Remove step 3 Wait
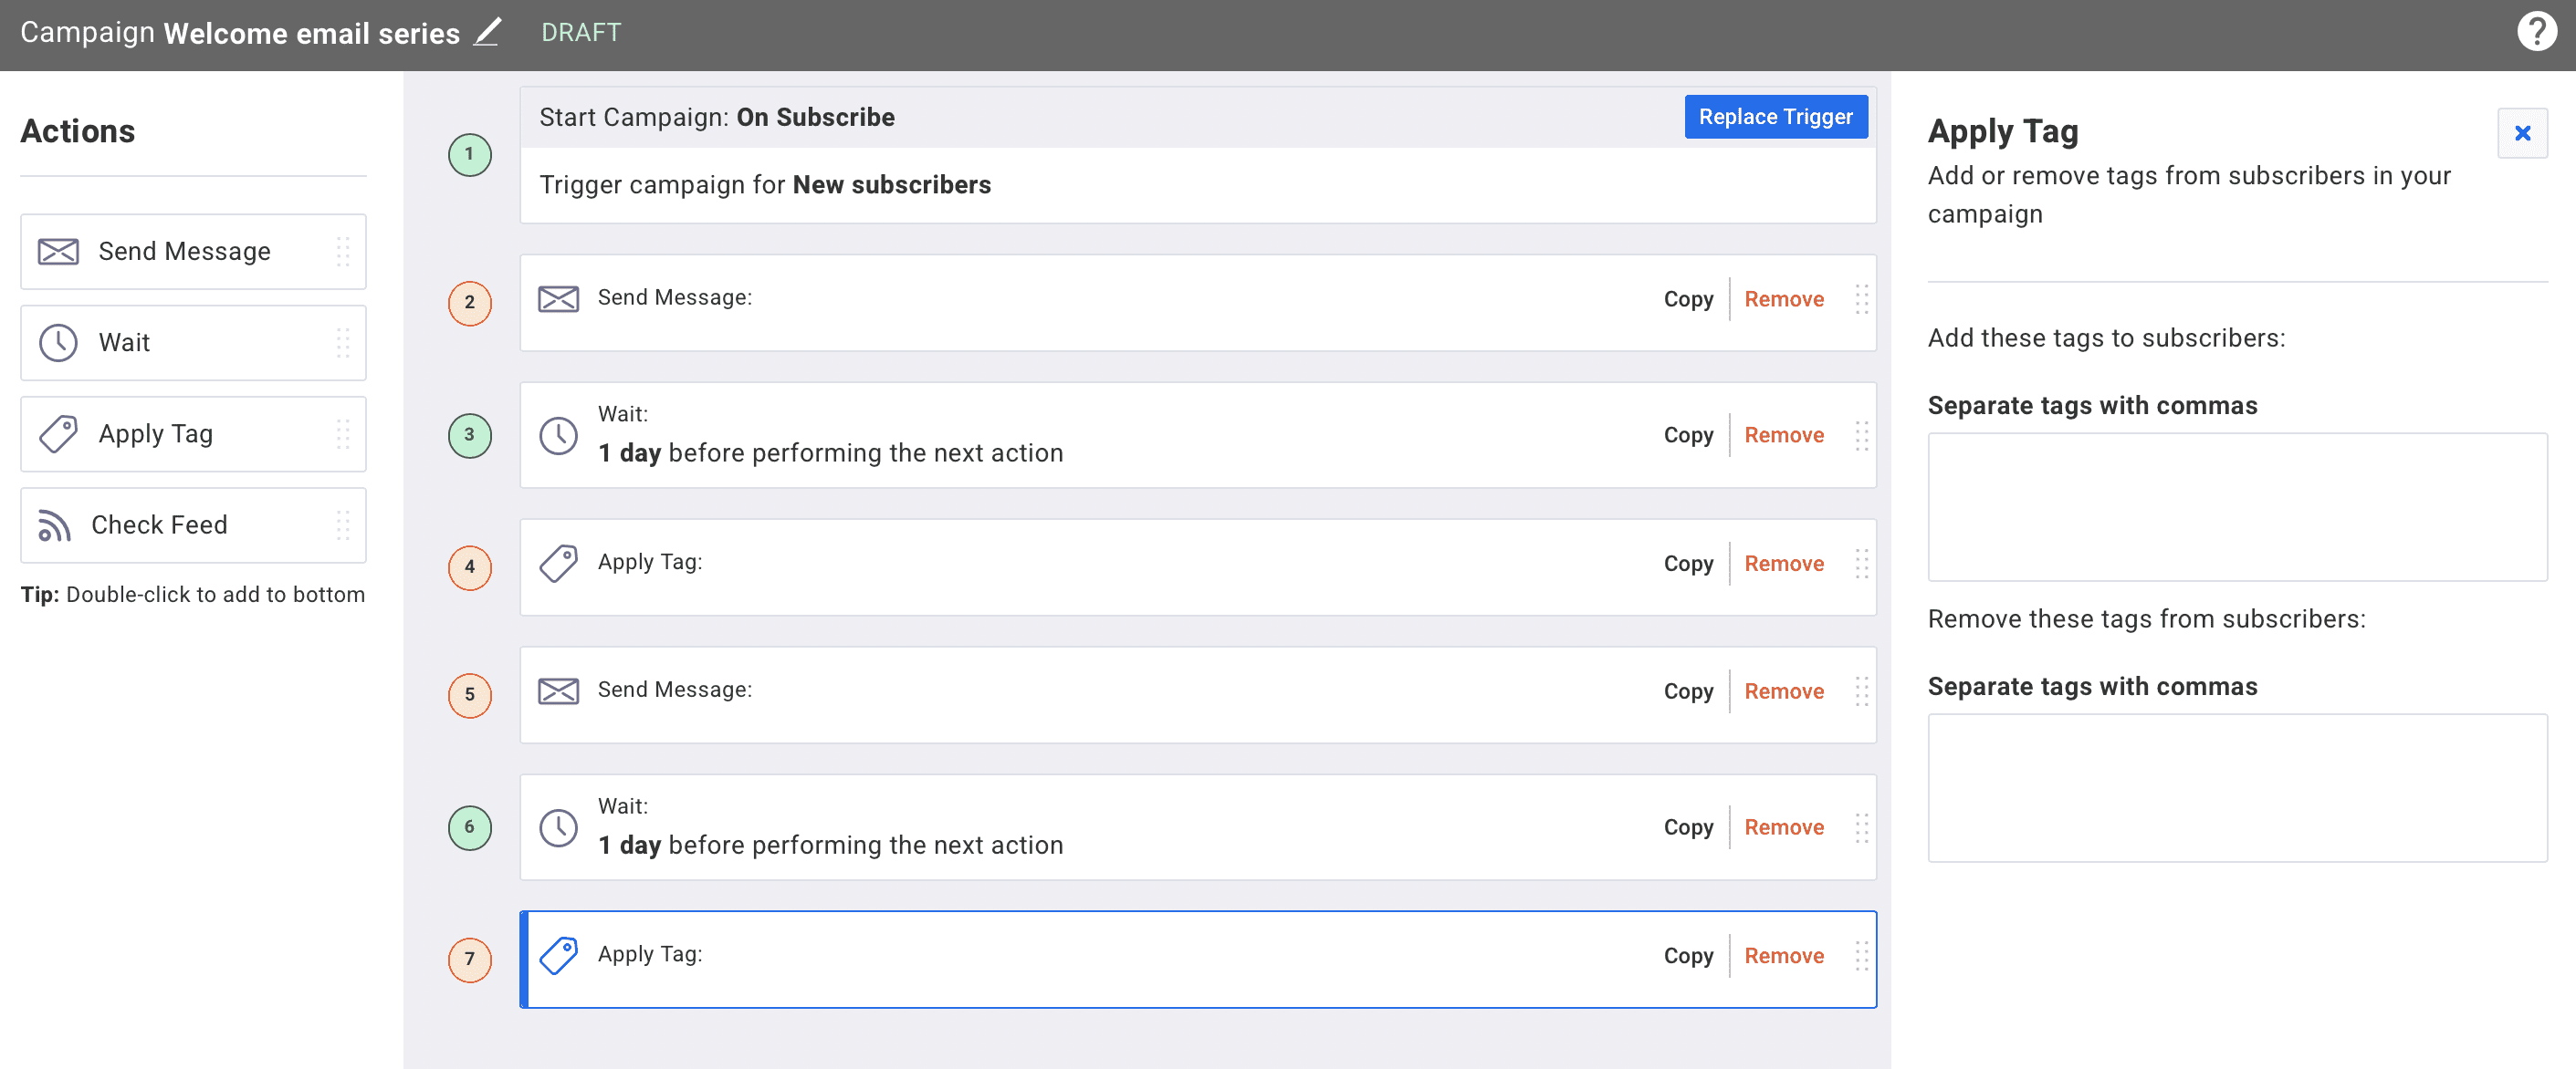Image resolution: width=2576 pixels, height=1069 pixels. [1784, 434]
